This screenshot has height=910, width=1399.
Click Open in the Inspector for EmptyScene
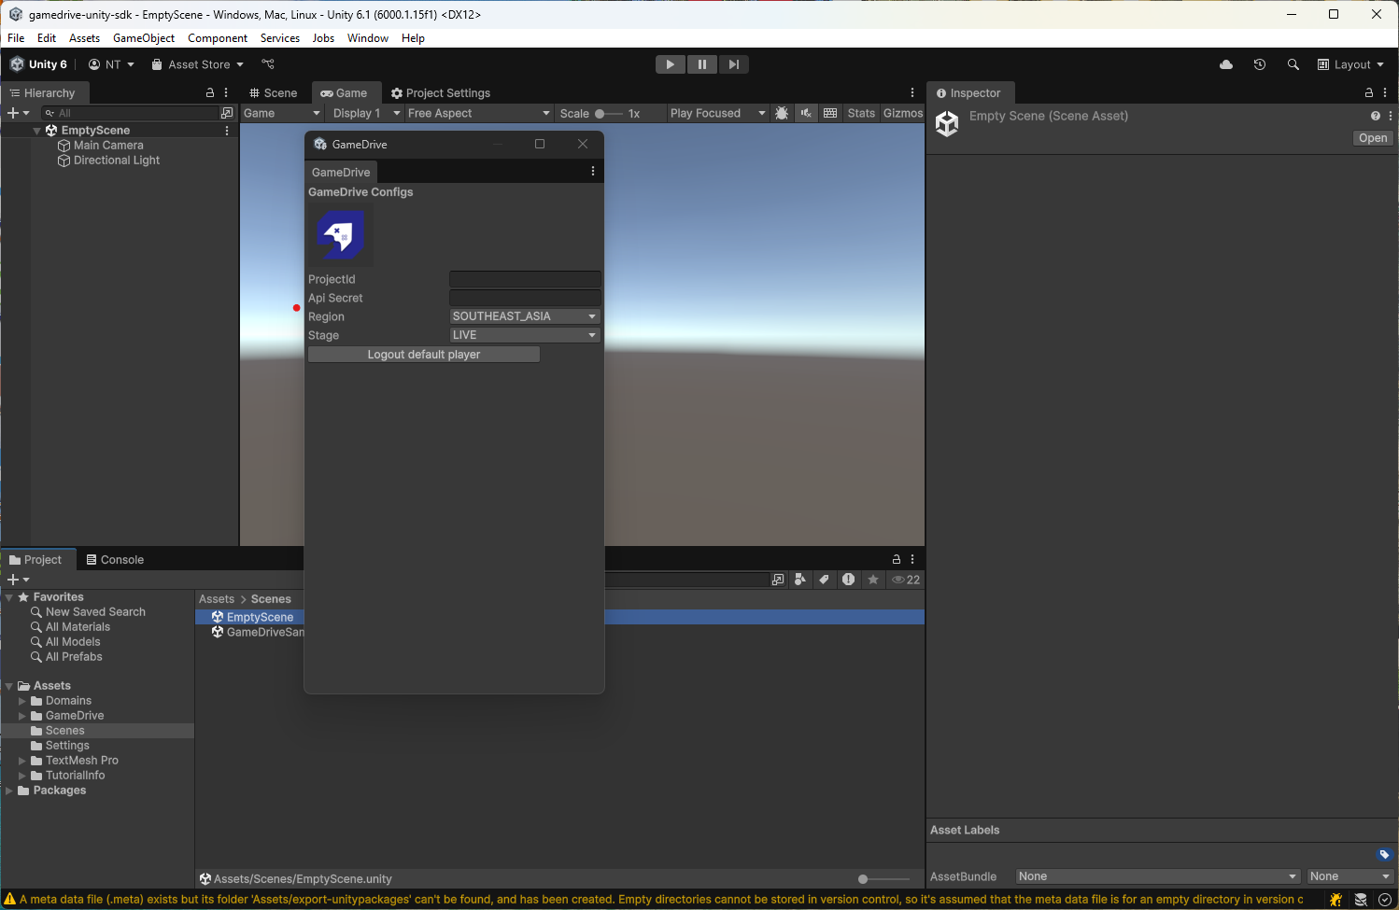[1372, 137]
